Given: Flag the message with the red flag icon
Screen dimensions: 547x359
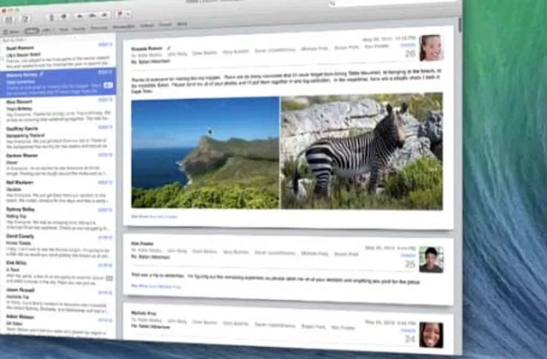Looking at the screenshot, I should [x=120, y=14].
